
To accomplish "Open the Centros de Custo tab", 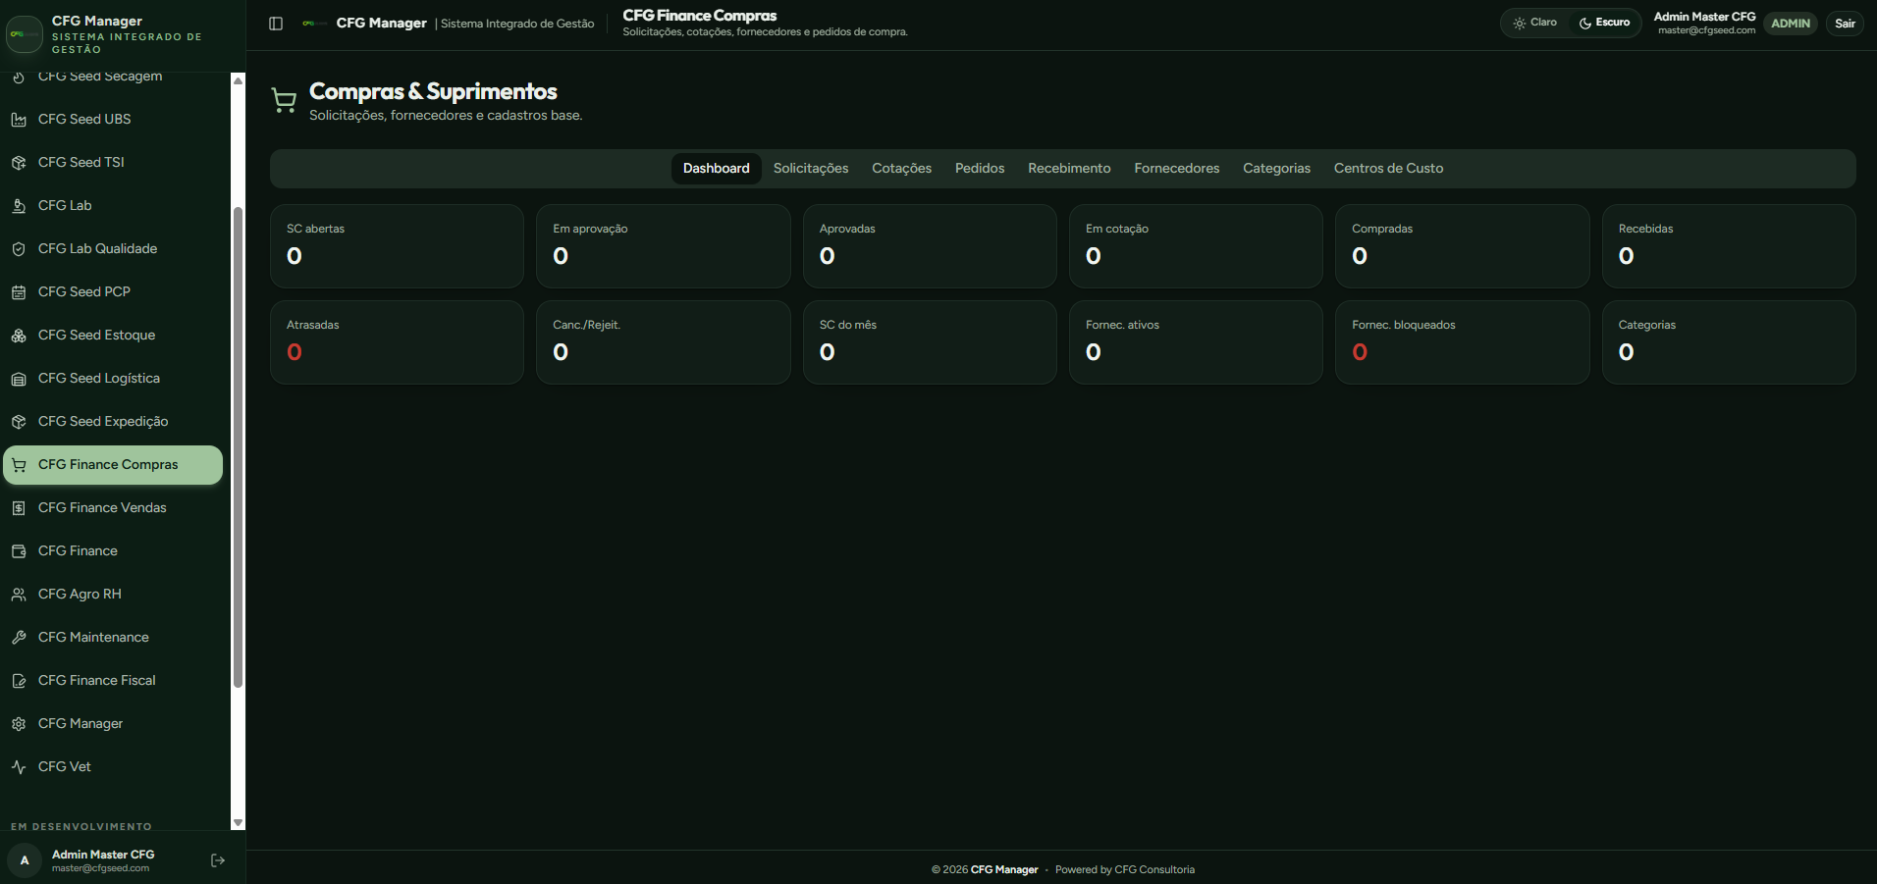I will tap(1388, 169).
